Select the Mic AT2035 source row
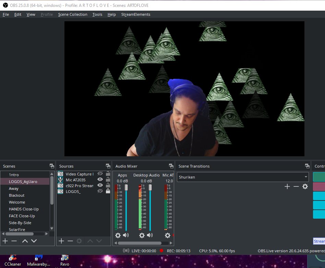325x268 pixels. [x=84, y=180]
